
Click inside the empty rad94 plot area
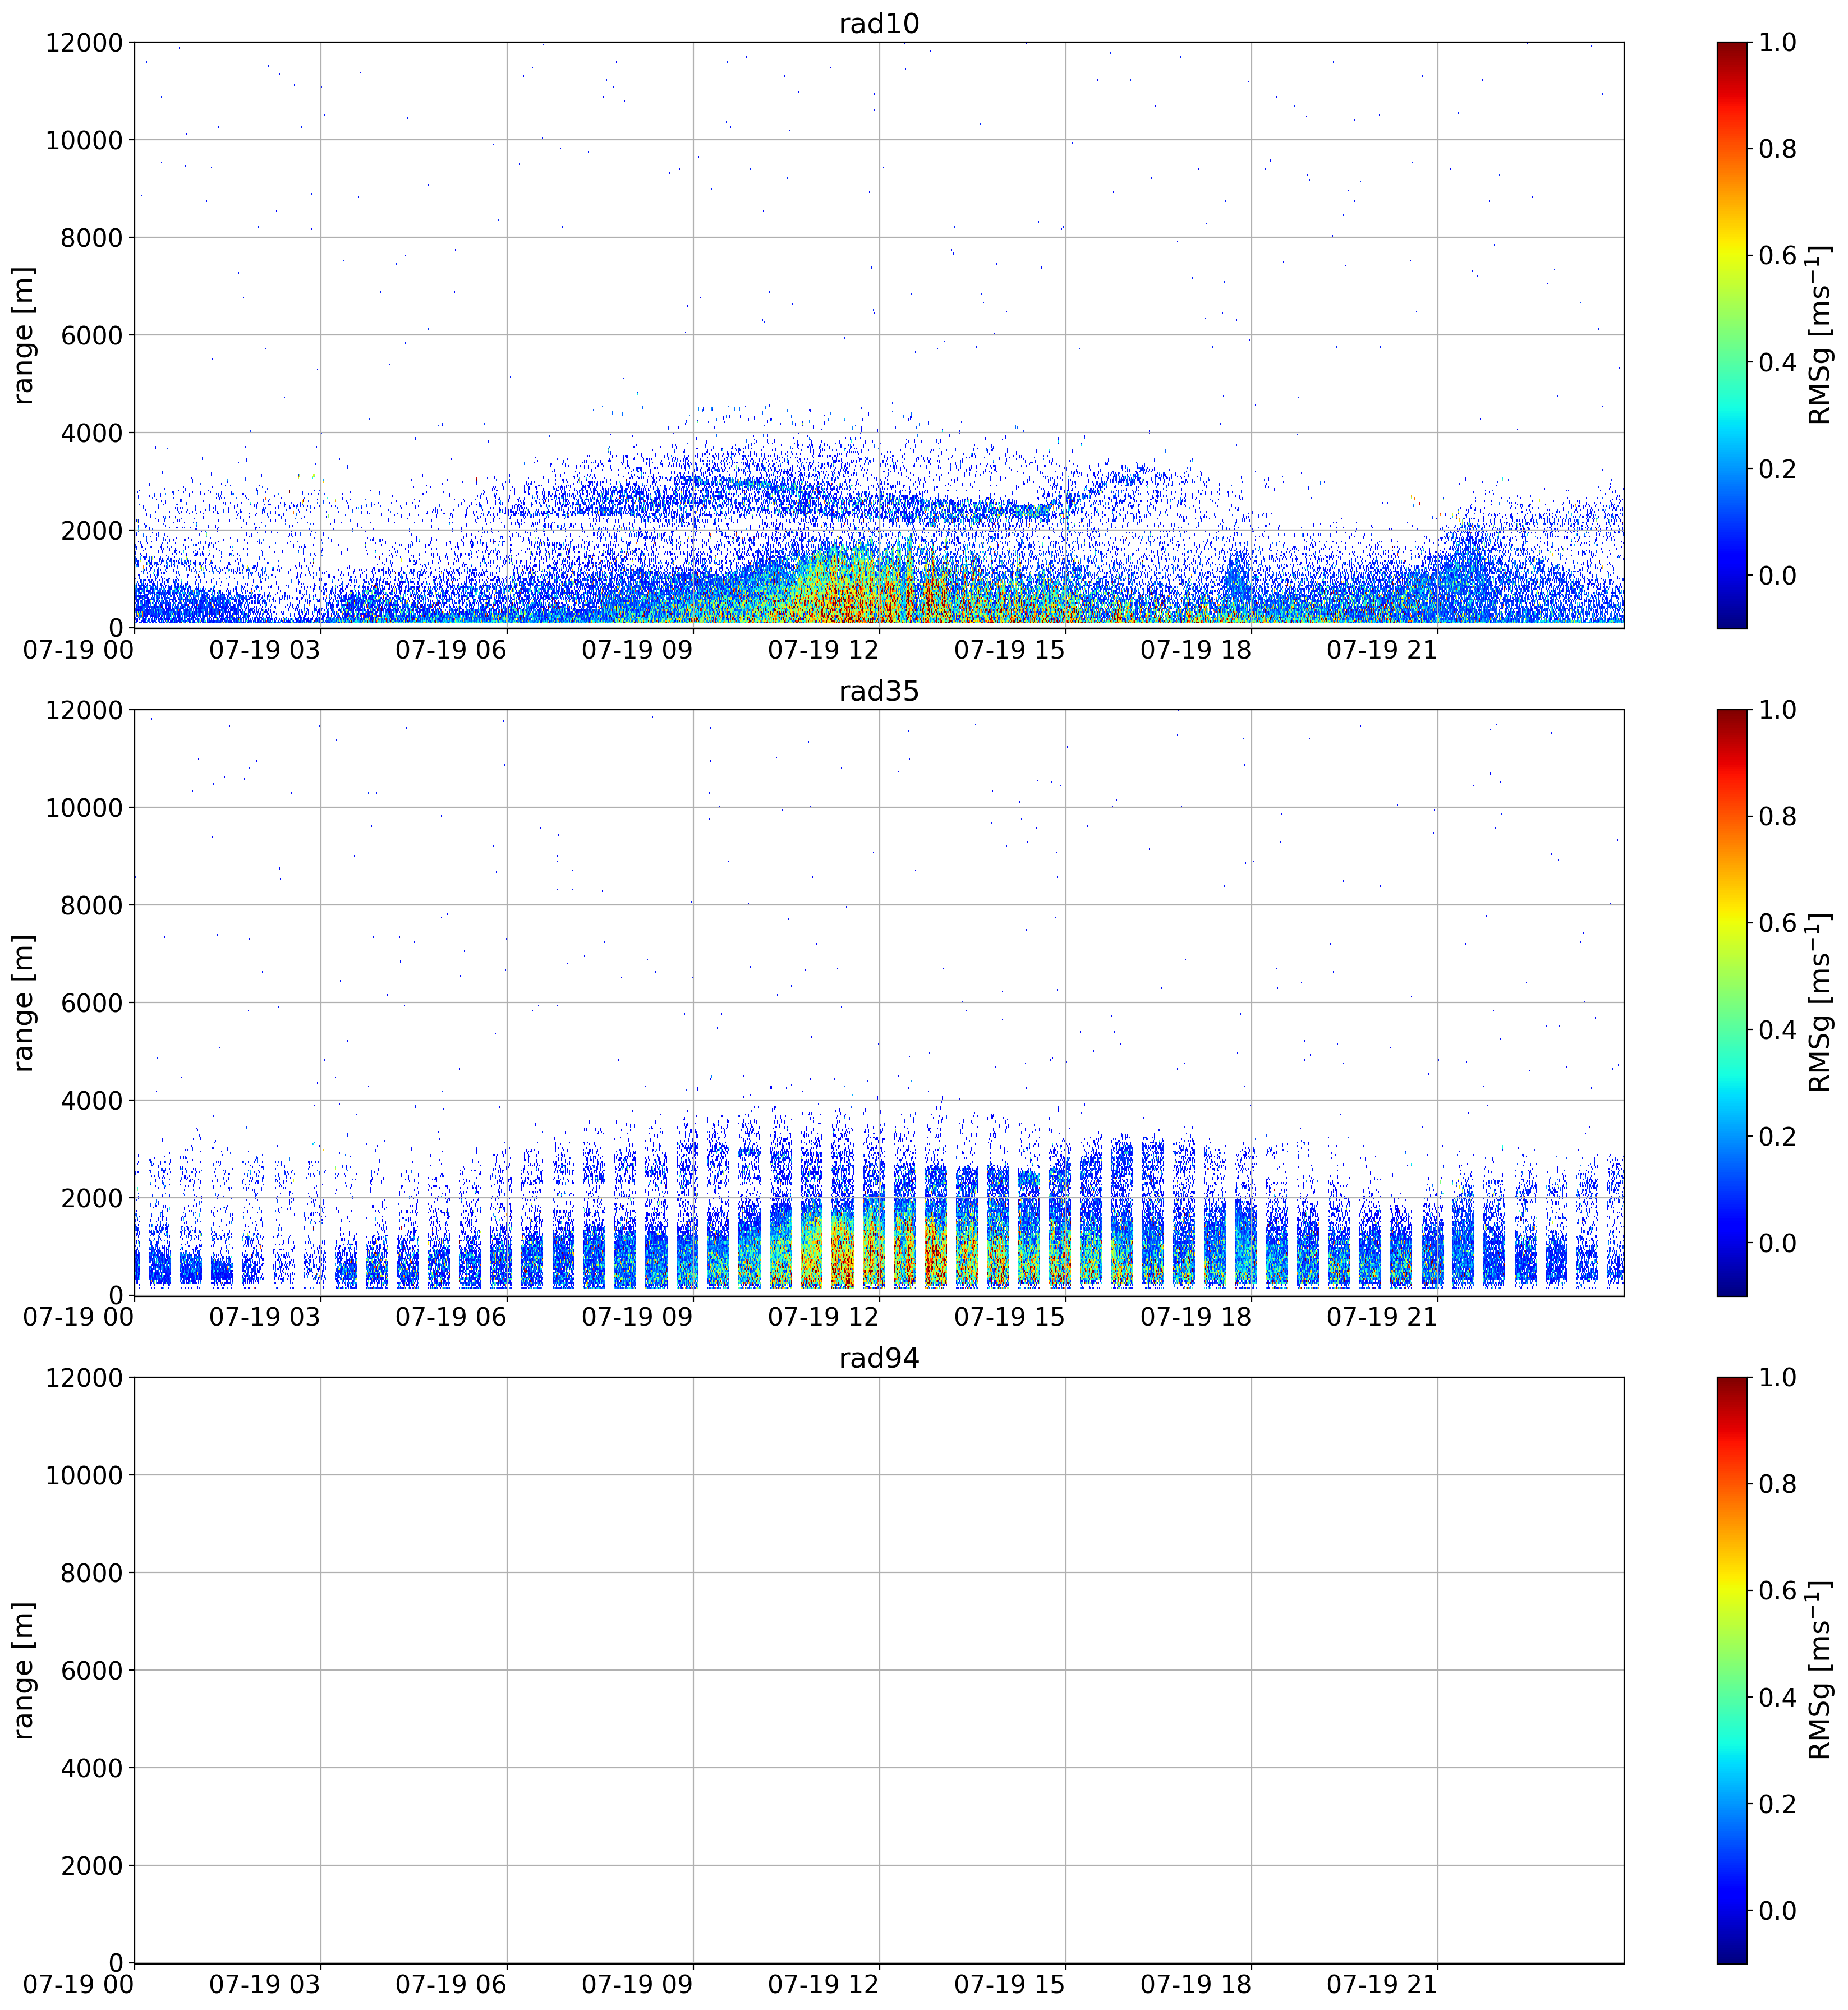879,1670
